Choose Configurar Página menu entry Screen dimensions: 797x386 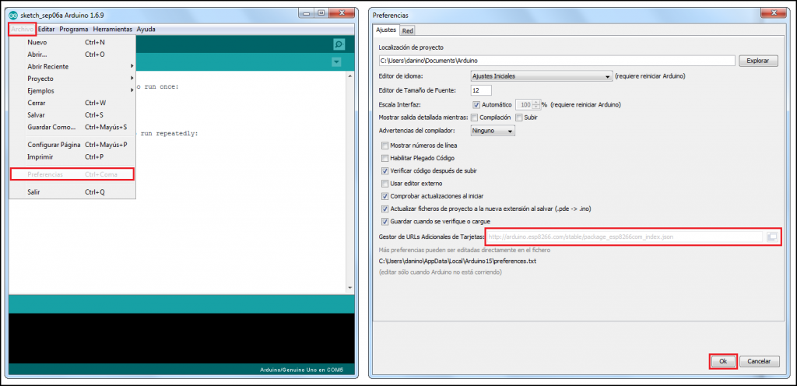72,145
